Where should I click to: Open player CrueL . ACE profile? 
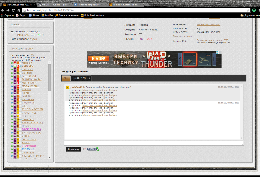(29, 113)
